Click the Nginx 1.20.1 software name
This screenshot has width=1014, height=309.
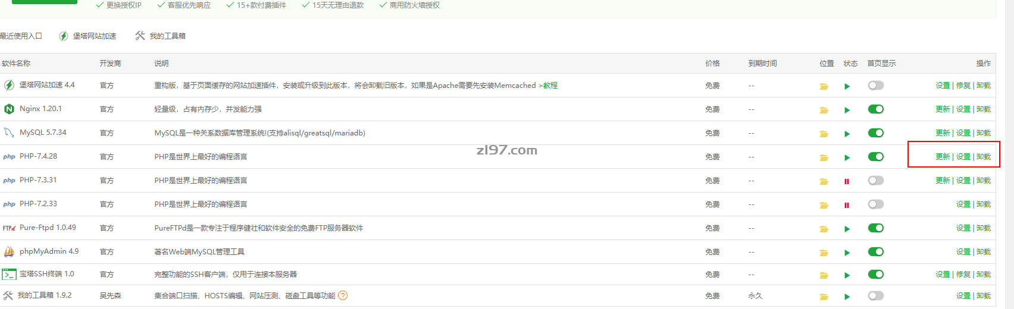40,109
